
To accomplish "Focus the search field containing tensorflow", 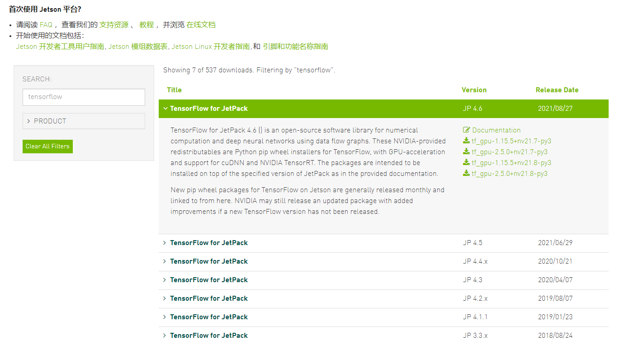I will coord(84,97).
